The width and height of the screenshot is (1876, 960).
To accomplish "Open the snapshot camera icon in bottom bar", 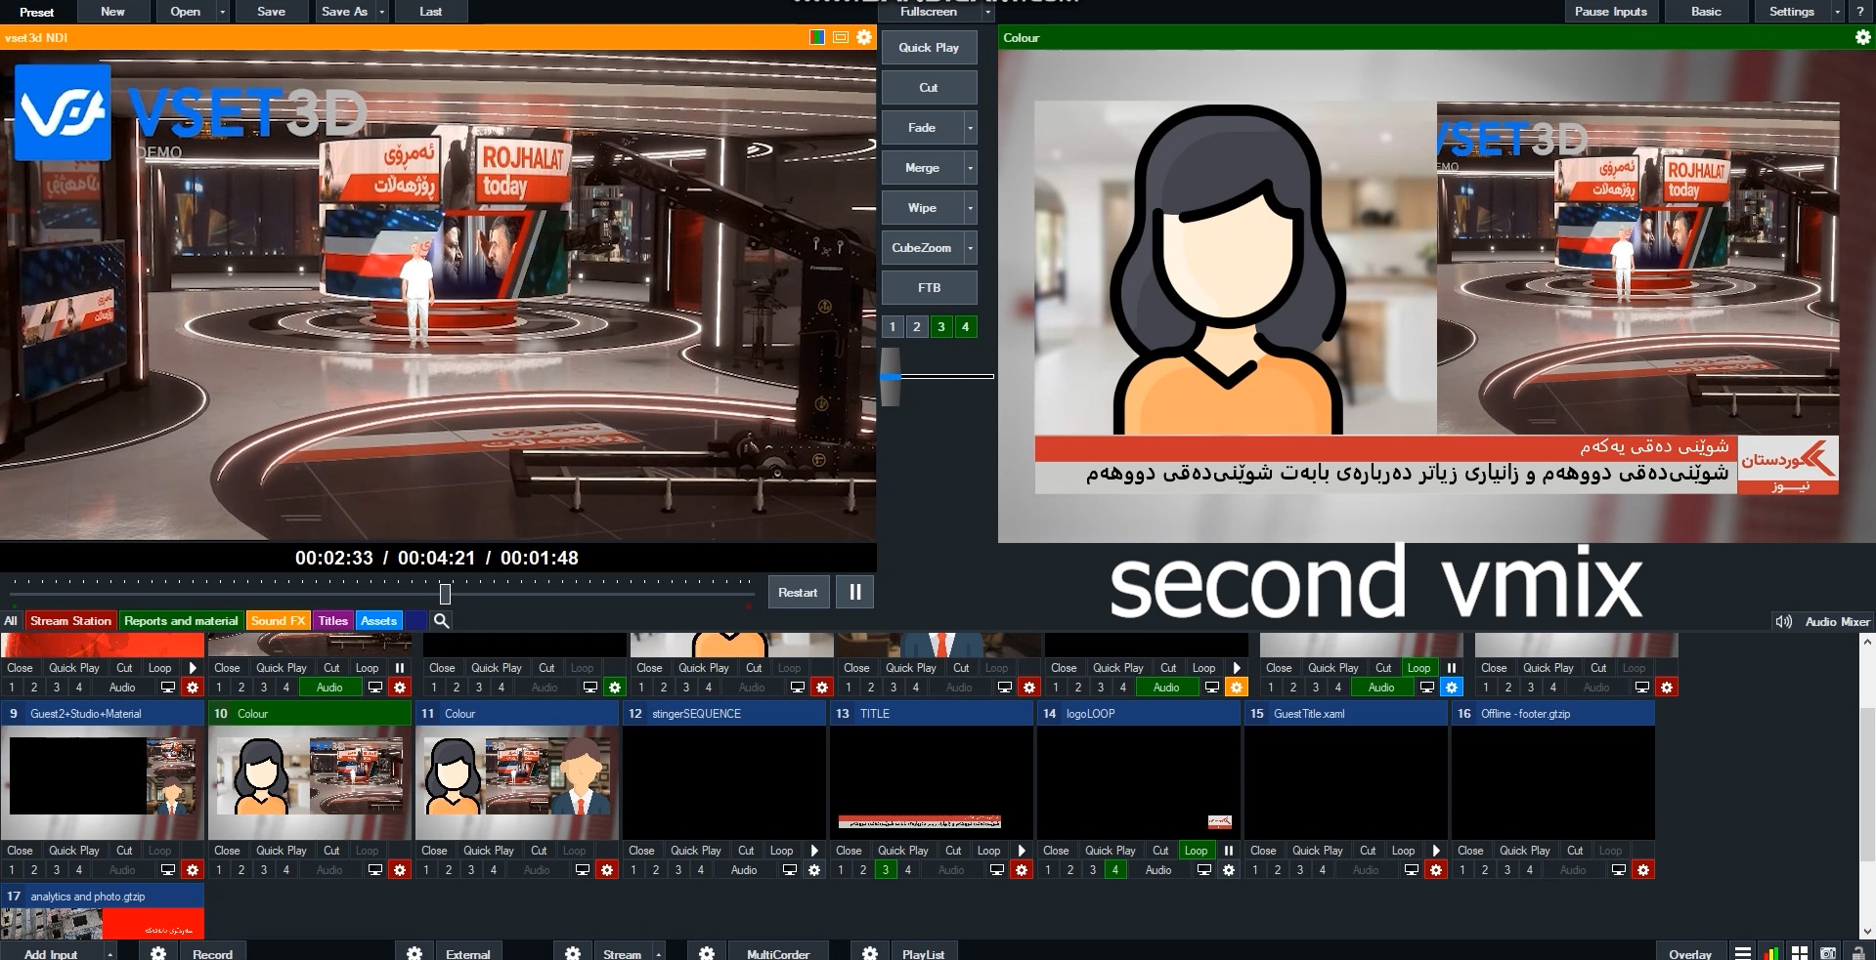I will click(1827, 953).
